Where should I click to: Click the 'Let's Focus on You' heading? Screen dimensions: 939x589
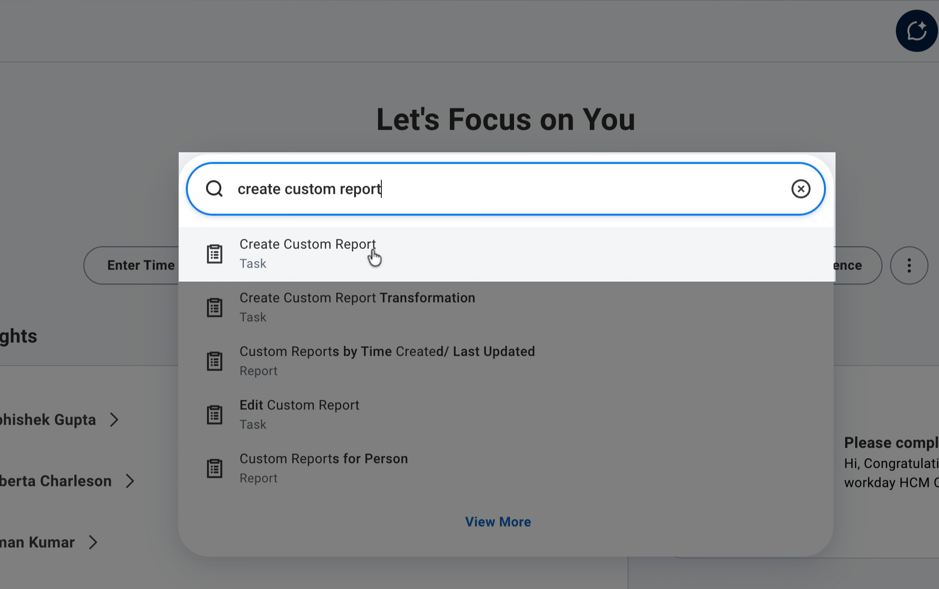506,119
